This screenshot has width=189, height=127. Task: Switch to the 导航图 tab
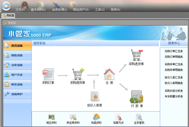click(x=9, y=15)
